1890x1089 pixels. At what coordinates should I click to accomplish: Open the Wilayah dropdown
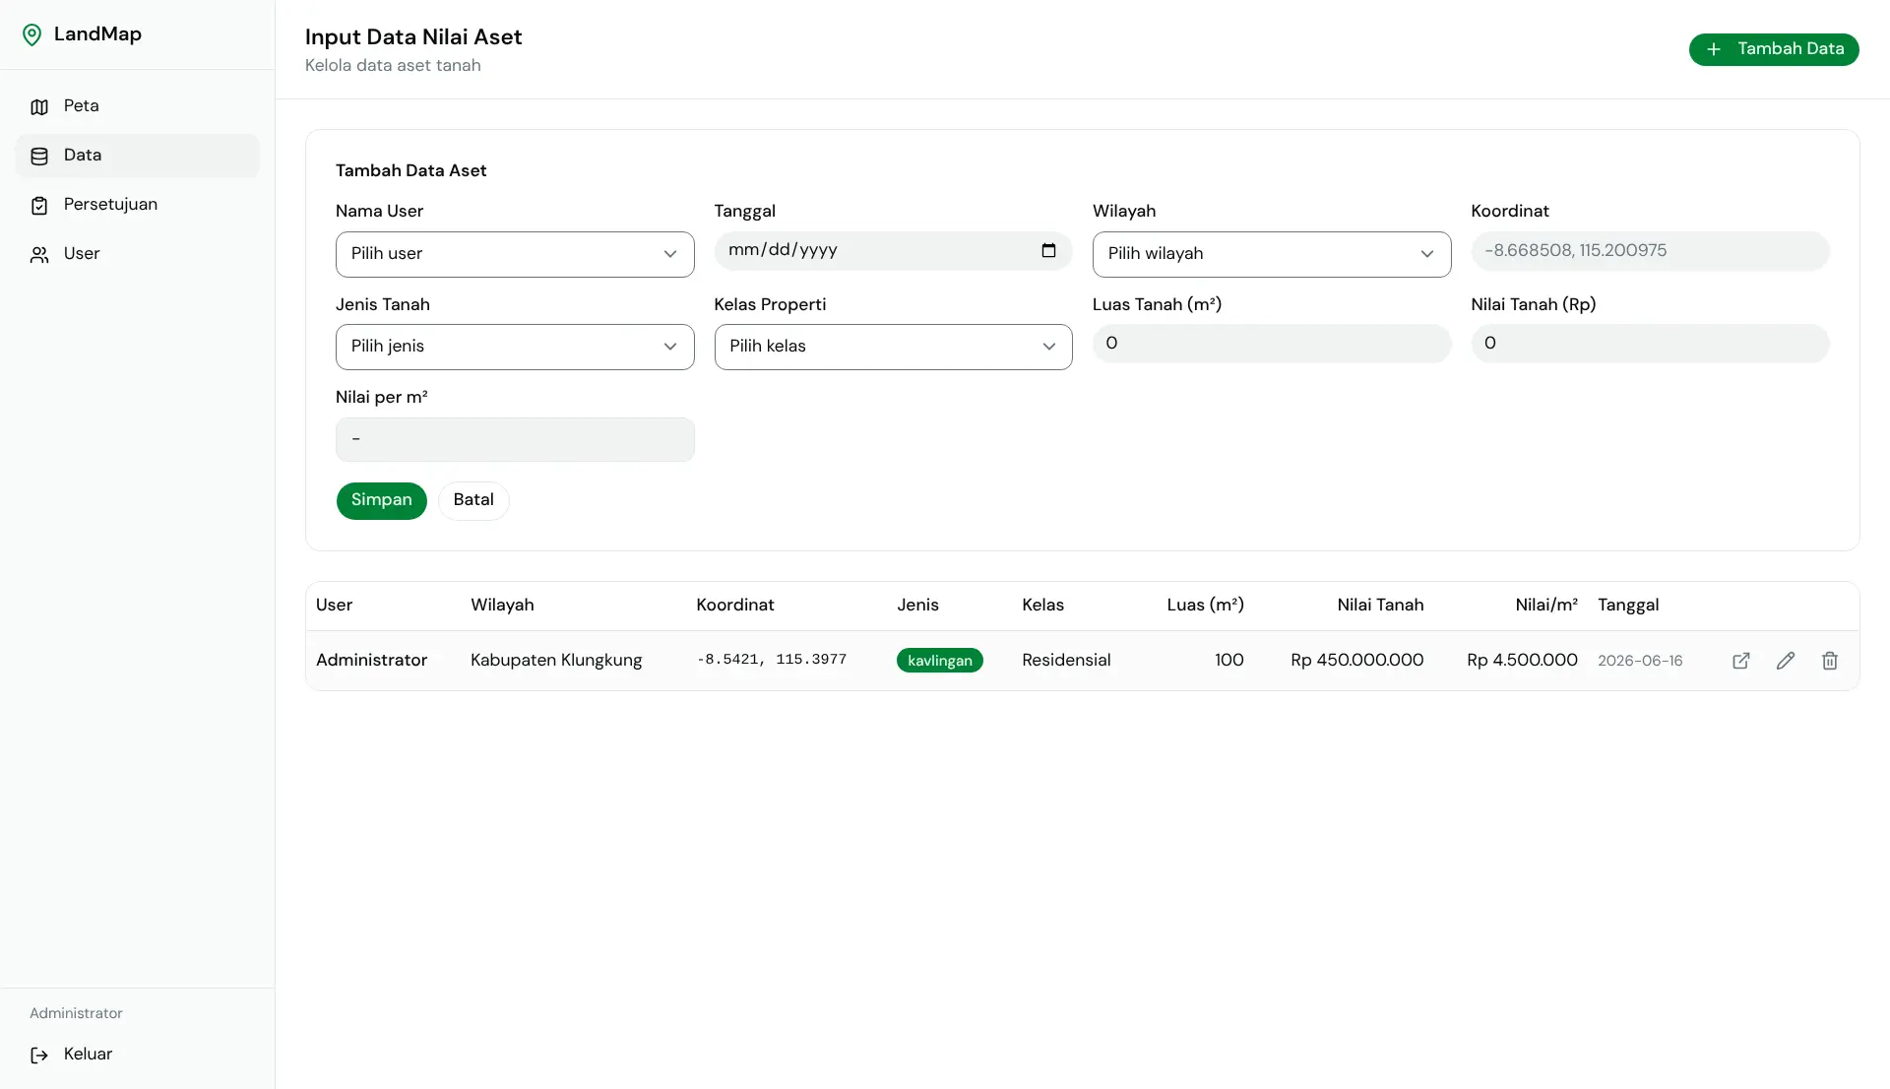(1272, 254)
